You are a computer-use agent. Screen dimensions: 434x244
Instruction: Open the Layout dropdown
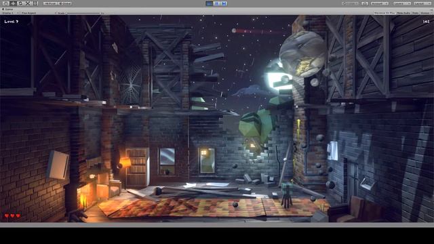[422, 3]
